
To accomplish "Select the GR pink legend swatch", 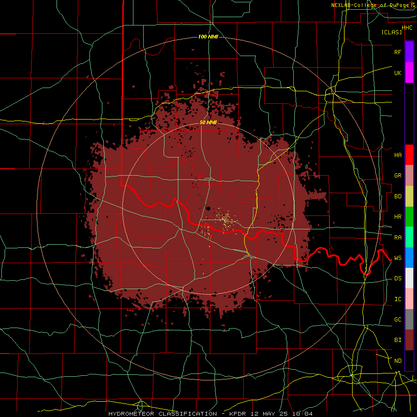I will pyautogui.click(x=409, y=176).
